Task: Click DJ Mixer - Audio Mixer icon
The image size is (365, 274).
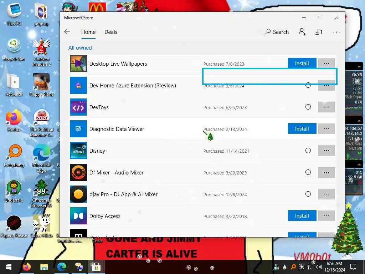Action: click(x=78, y=172)
